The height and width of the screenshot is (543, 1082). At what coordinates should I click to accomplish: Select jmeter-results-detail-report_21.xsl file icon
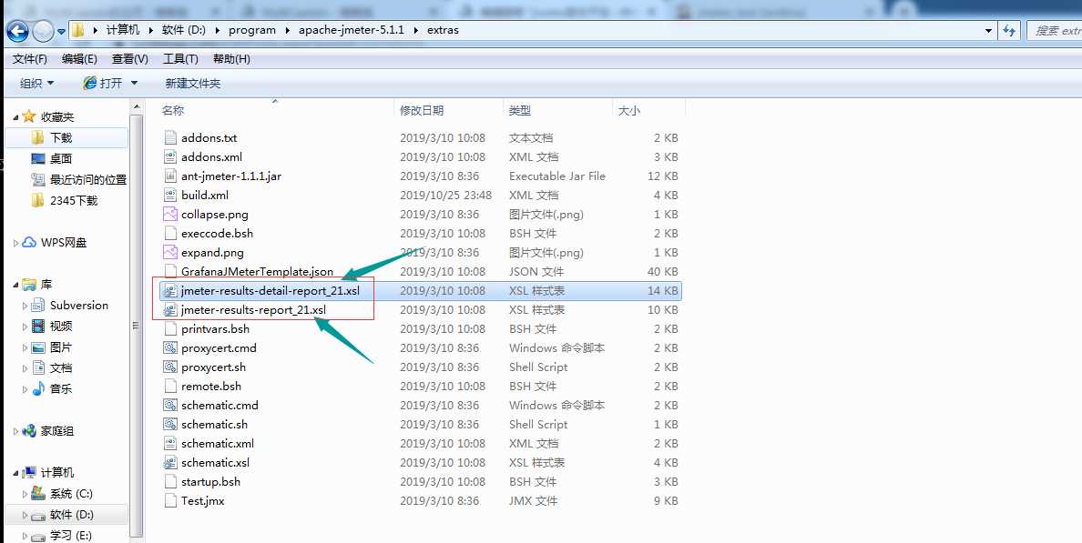coord(170,291)
